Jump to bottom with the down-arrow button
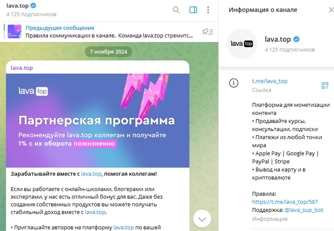This screenshot has width=334, height=231. [x=202, y=219]
